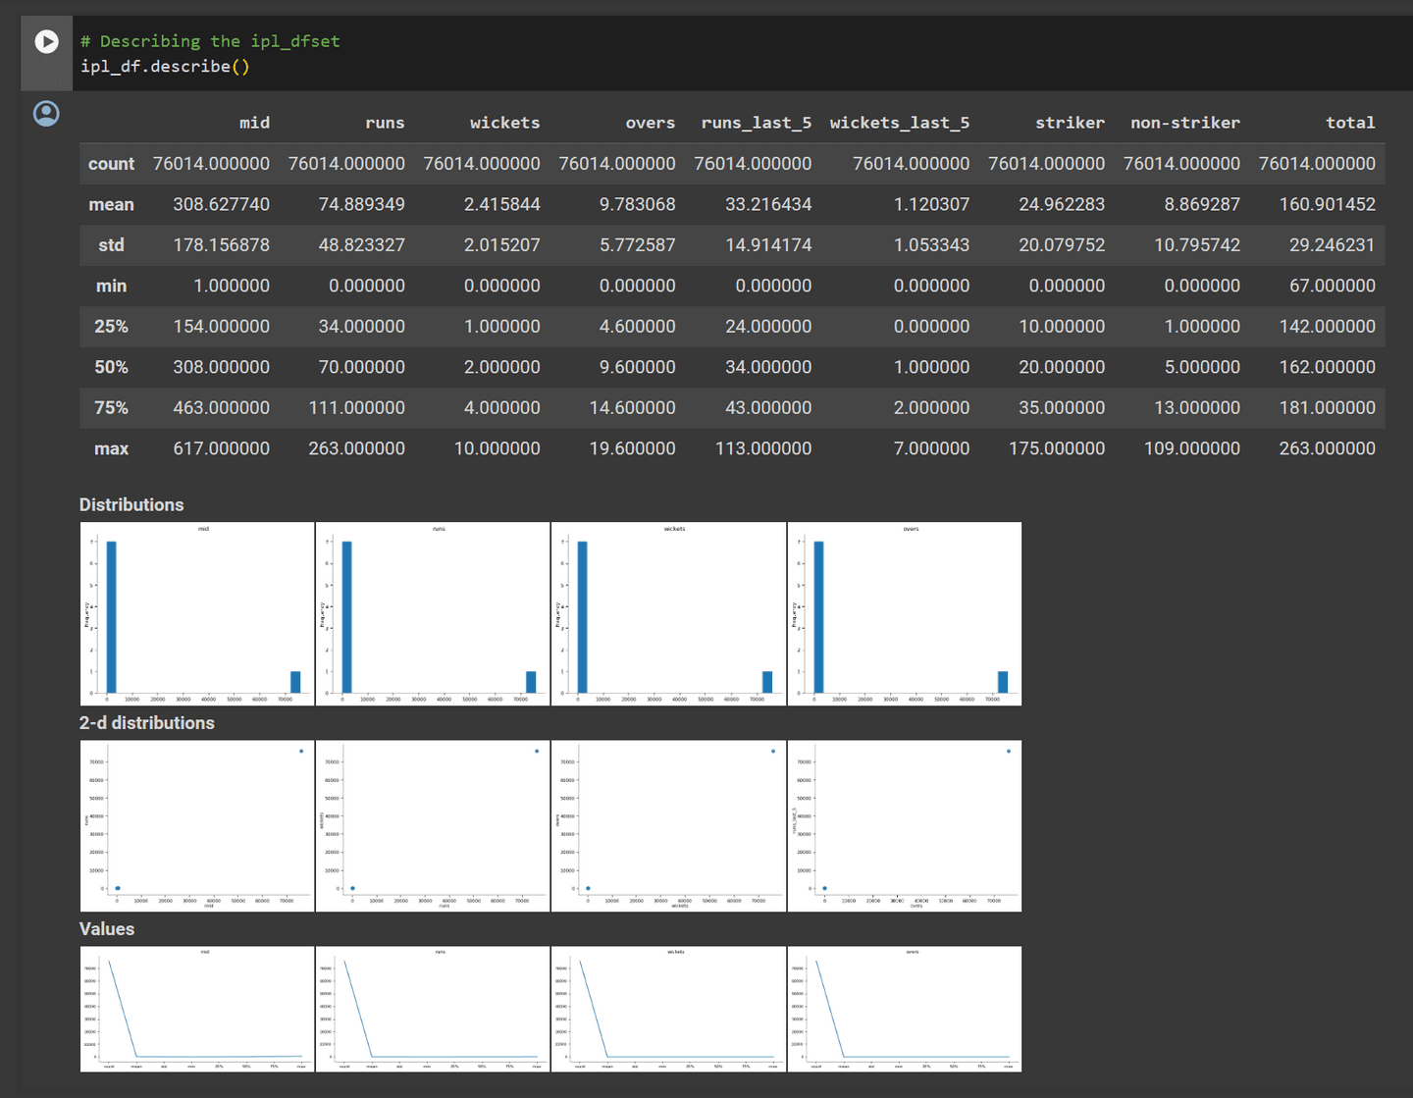Image resolution: width=1413 pixels, height=1098 pixels.
Task: Select the '50%' row label
Action: (x=111, y=367)
